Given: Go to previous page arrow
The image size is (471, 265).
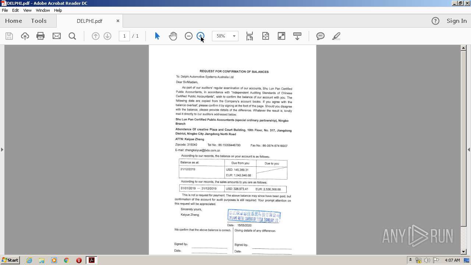Looking at the screenshot, I should [x=95, y=36].
